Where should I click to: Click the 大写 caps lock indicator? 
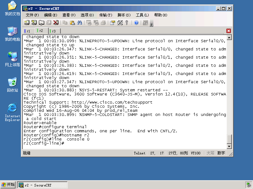pyautogui.click(x=210, y=153)
